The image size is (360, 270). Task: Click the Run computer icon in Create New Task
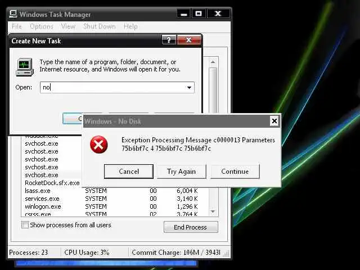(x=25, y=67)
